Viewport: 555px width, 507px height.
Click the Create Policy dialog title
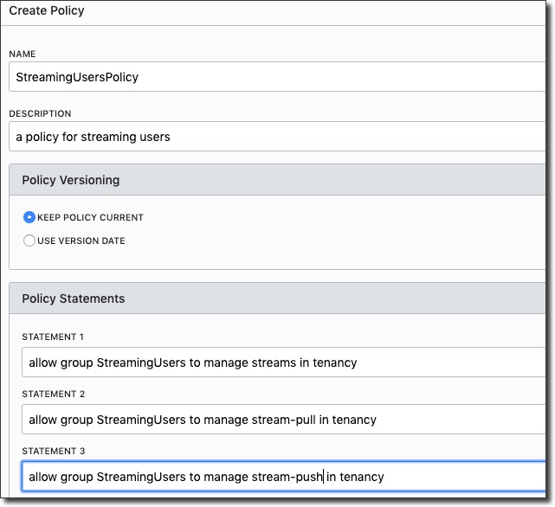[x=47, y=11]
